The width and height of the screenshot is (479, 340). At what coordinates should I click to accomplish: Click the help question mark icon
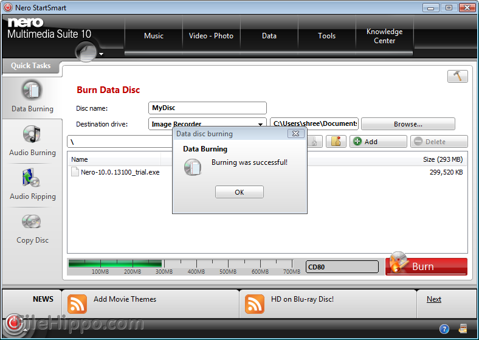(444, 329)
